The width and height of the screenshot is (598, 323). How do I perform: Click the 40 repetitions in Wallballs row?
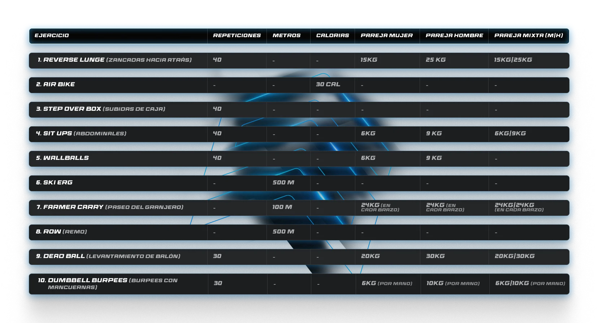coord(217,158)
